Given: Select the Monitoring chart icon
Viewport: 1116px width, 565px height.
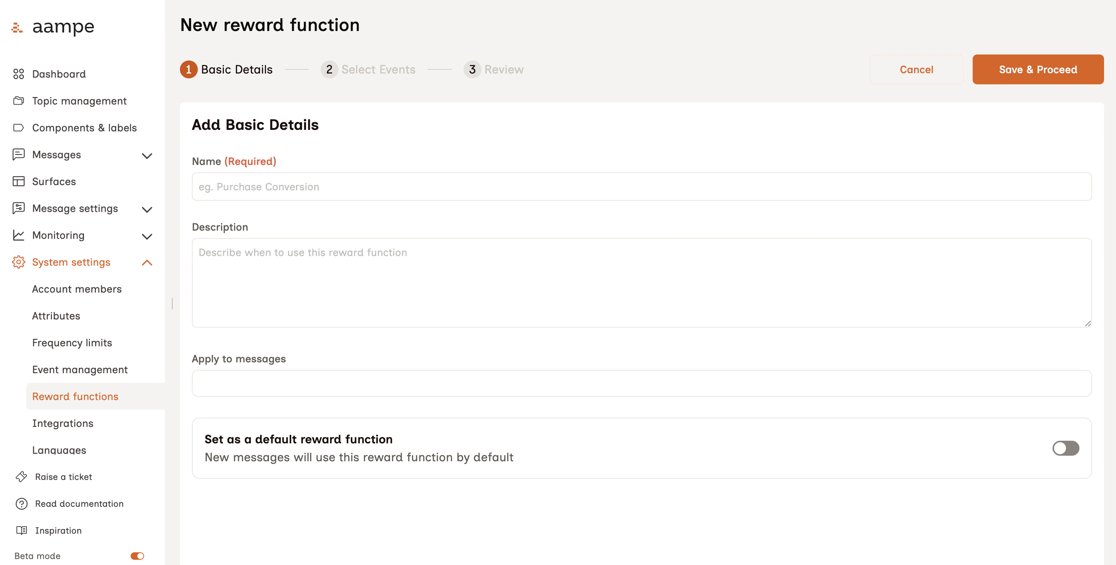Looking at the screenshot, I should 18,235.
